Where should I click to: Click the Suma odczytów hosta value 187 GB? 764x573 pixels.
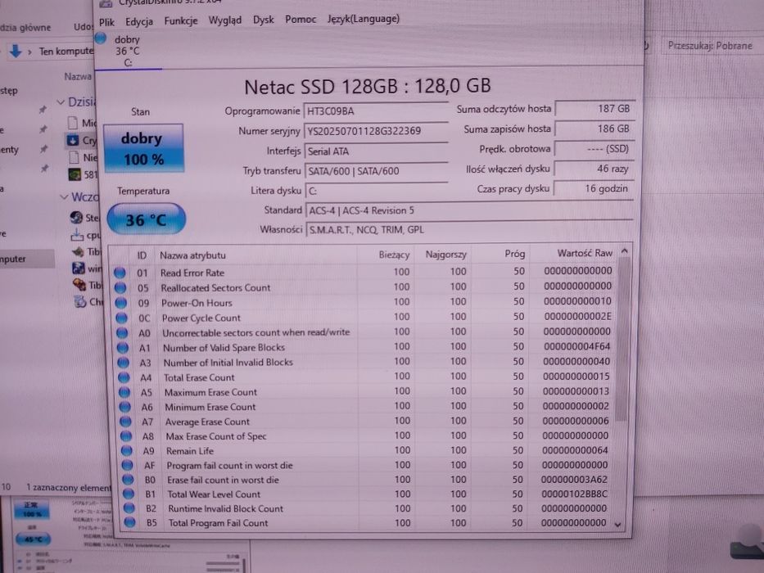tap(595, 109)
